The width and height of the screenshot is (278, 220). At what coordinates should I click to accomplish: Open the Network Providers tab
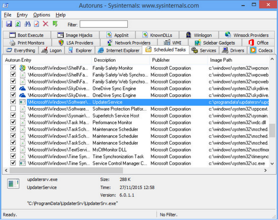(x=129, y=43)
